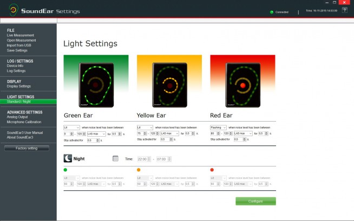Choose Open Measurement in File section

pyautogui.click(x=21, y=41)
